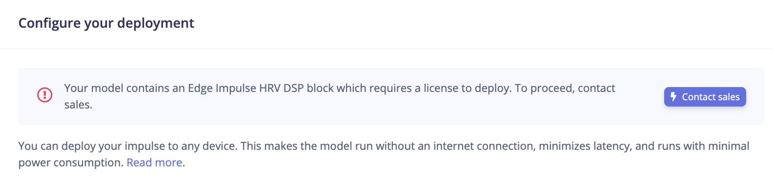This screenshot has width=773, height=179.
Task: Click the lightning bolt icon in Contact sales
Action: [673, 97]
